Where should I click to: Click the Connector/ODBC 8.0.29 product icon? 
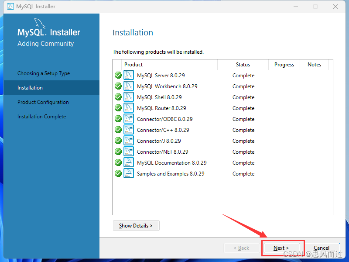[x=129, y=119]
